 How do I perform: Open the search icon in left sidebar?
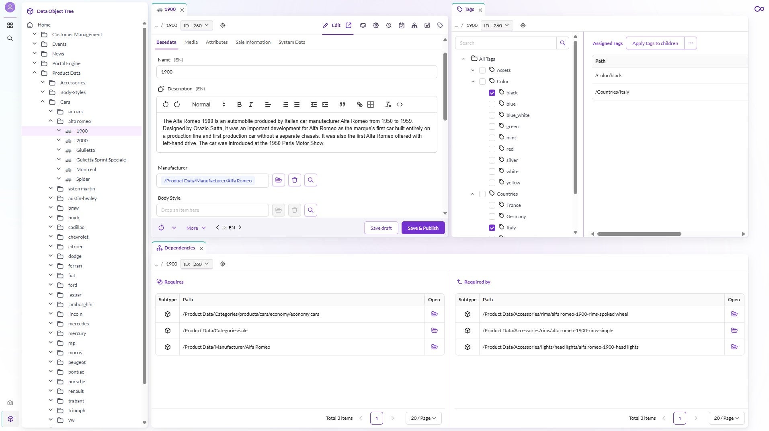(x=10, y=39)
